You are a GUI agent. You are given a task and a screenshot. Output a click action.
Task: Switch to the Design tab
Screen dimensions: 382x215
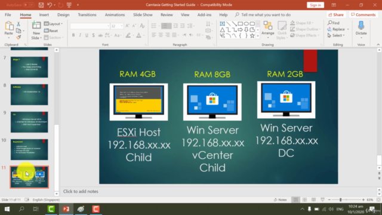coord(63,15)
